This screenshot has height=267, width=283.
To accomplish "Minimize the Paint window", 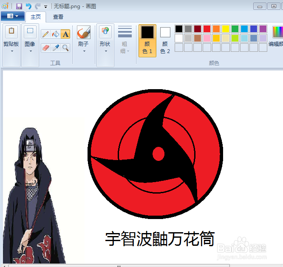I will coord(260,6).
